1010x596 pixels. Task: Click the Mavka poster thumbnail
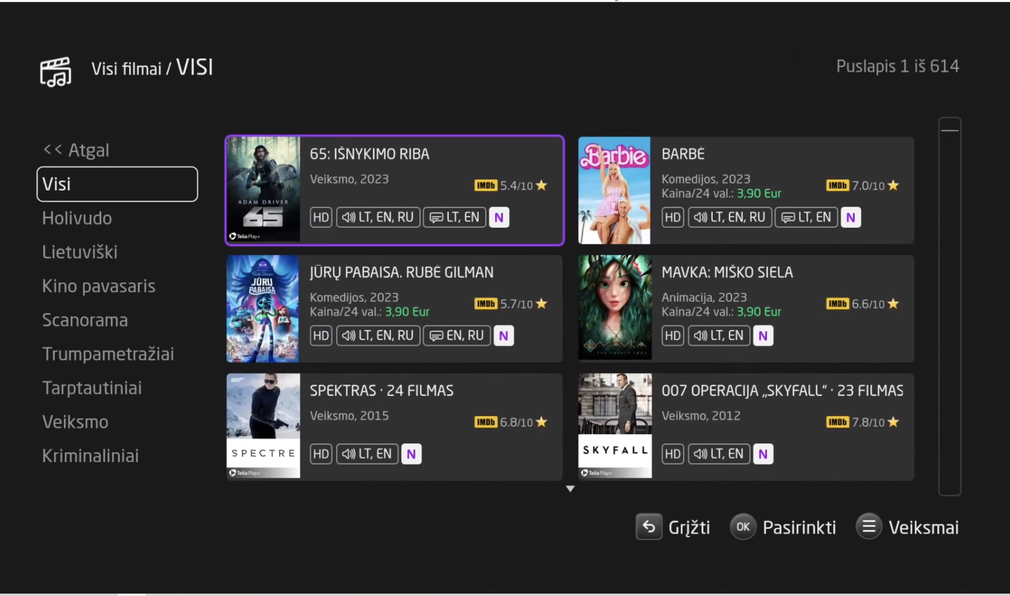point(615,307)
